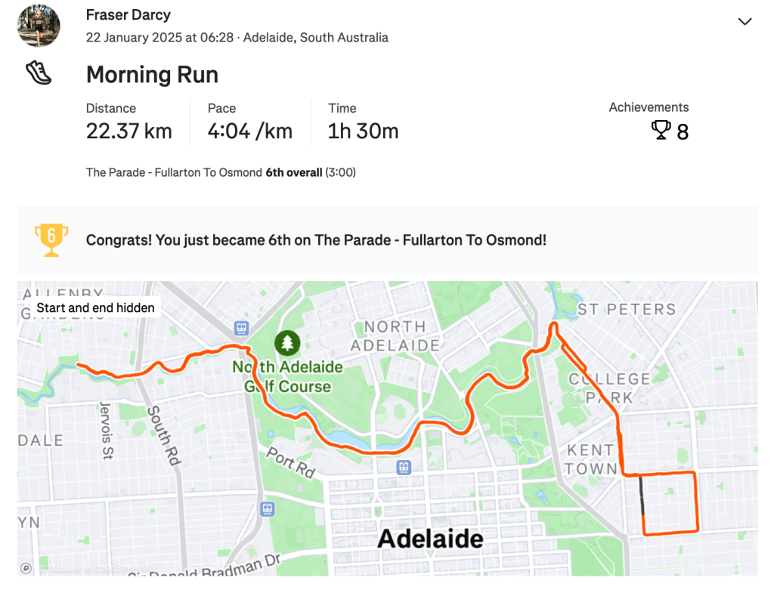Click the achievements trophy icon
The image size is (774, 590).
661,131
